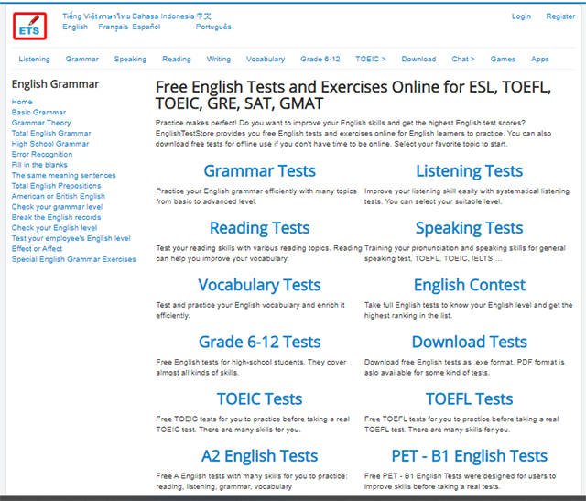The width and height of the screenshot is (586, 501).
Task: Open the Games nav item
Action: [503, 59]
